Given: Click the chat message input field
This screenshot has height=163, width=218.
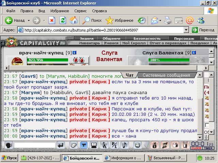Looking at the screenshot, I should 35,145.
